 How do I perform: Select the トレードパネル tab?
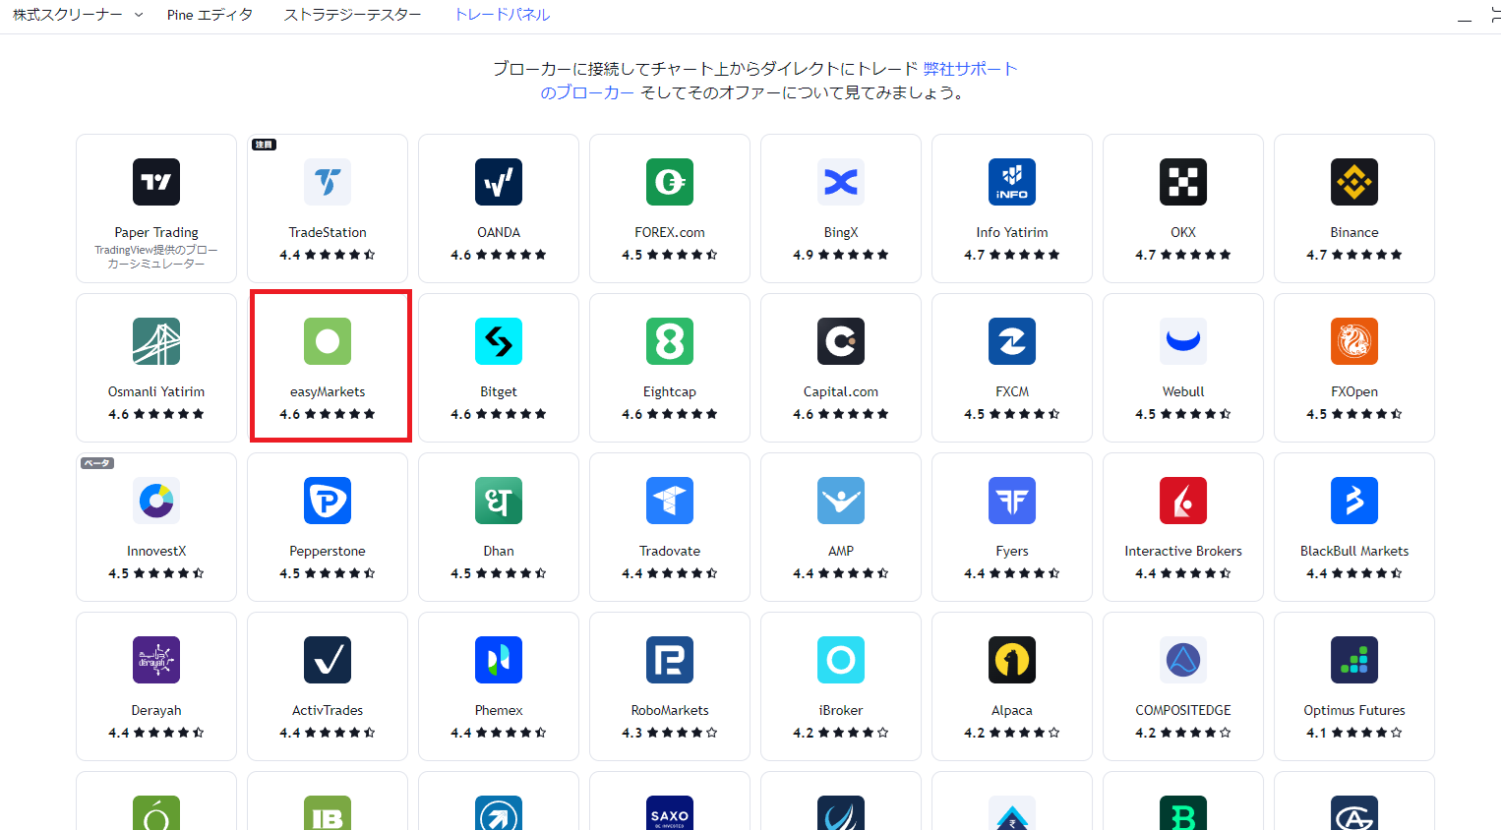point(502,15)
